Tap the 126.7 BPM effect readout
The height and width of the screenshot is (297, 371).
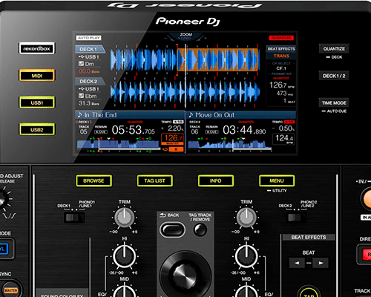tap(282, 85)
